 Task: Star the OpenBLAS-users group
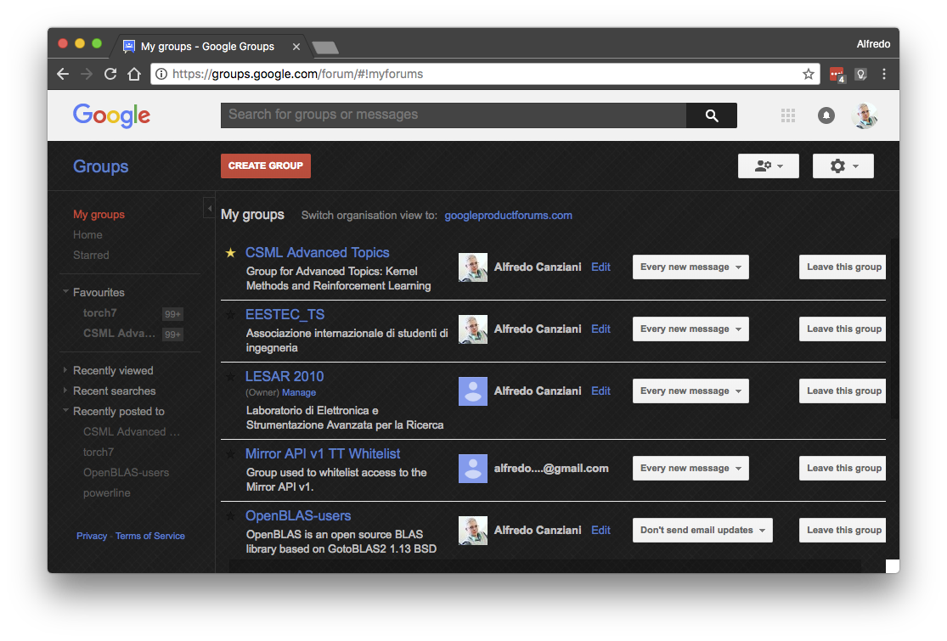point(230,516)
